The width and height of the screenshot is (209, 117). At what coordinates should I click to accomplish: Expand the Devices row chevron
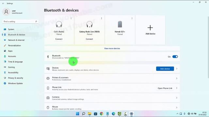(x=177, y=69)
